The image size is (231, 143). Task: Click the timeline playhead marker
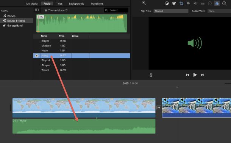click(x=177, y=87)
